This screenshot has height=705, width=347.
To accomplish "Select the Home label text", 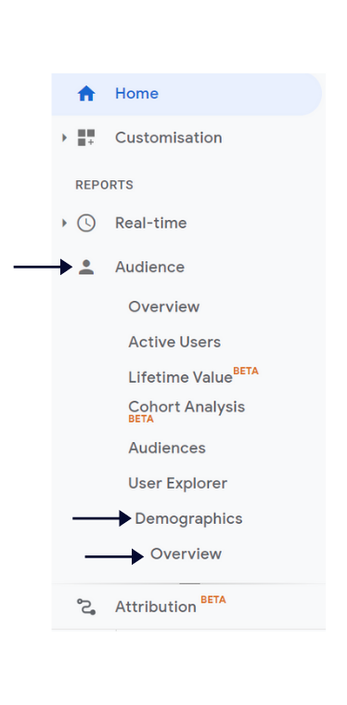I will click(136, 94).
